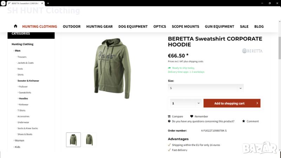
Task: Expand the Women category in sidebar
Action: [19, 140]
